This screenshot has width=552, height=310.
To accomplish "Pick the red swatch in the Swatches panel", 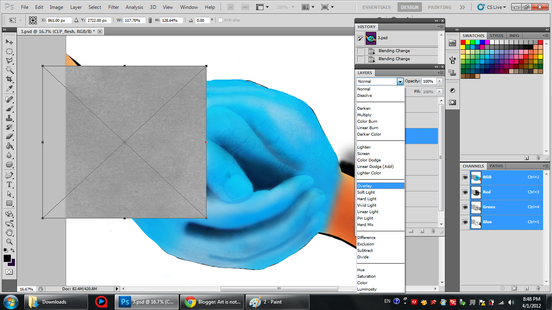I will click(x=463, y=42).
